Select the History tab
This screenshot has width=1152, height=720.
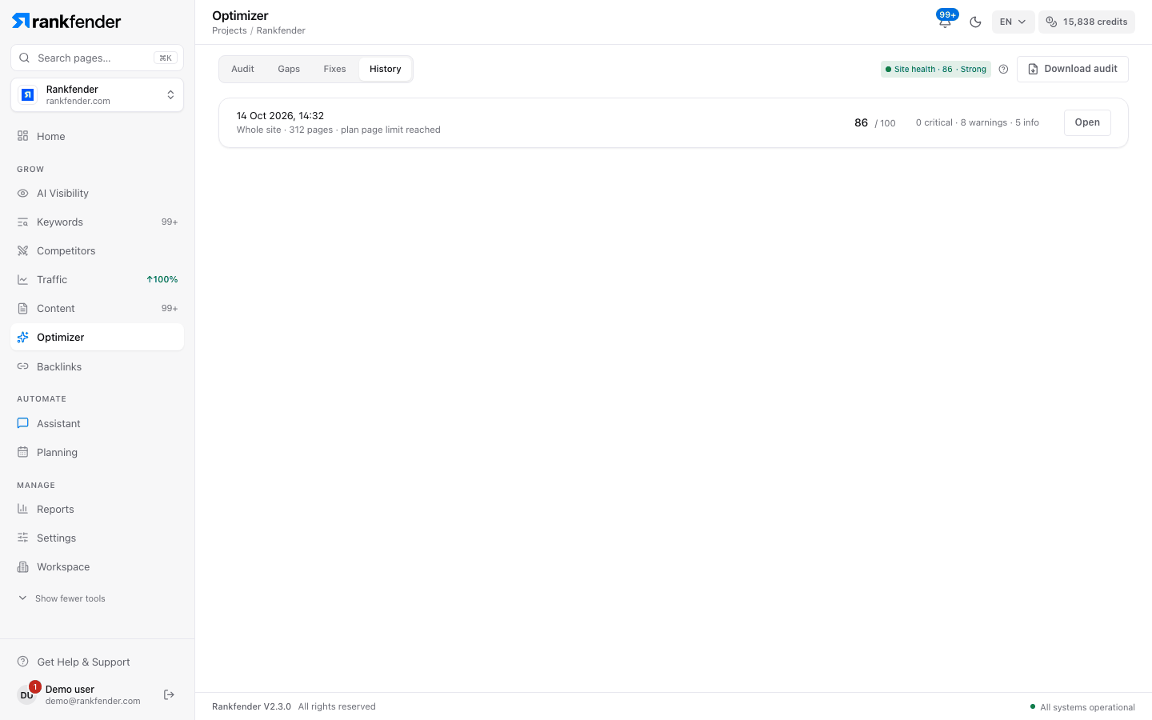tap(386, 69)
